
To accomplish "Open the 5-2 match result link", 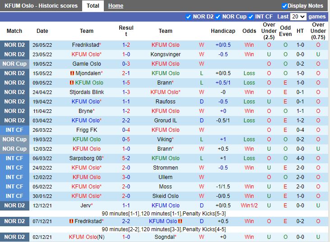I will tap(126, 158).
